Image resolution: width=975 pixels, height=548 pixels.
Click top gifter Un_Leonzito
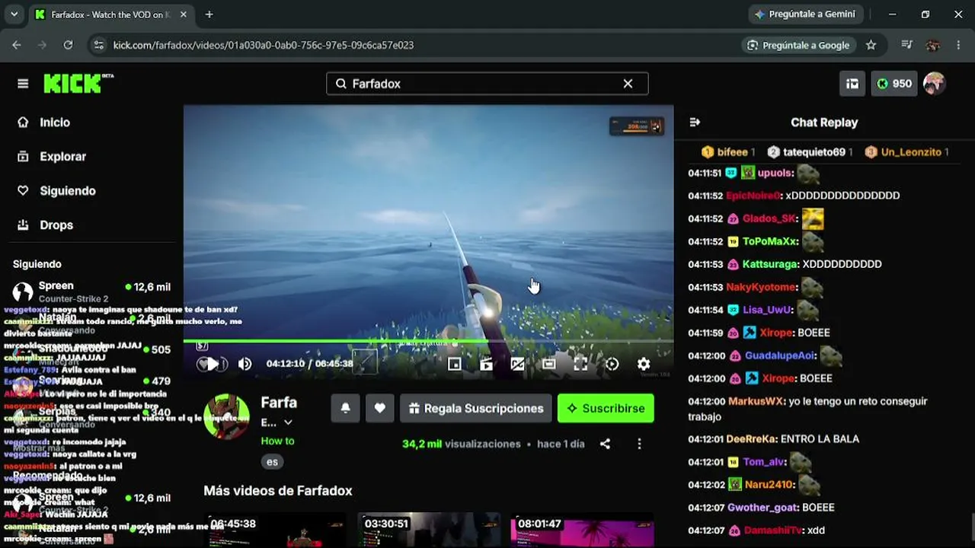906,152
